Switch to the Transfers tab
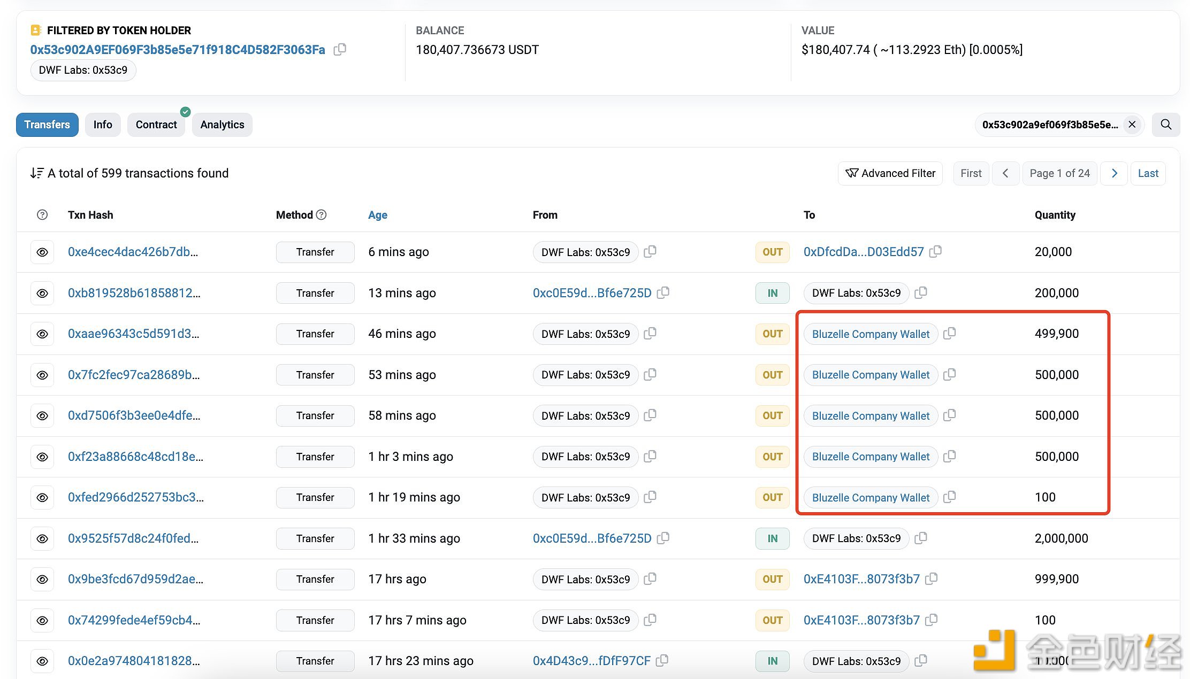The width and height of the screenshot is (1190, 679). pos(47,125)
